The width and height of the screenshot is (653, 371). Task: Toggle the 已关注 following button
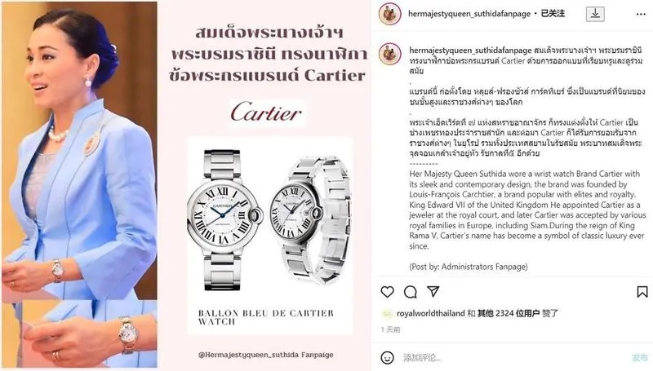553,14
